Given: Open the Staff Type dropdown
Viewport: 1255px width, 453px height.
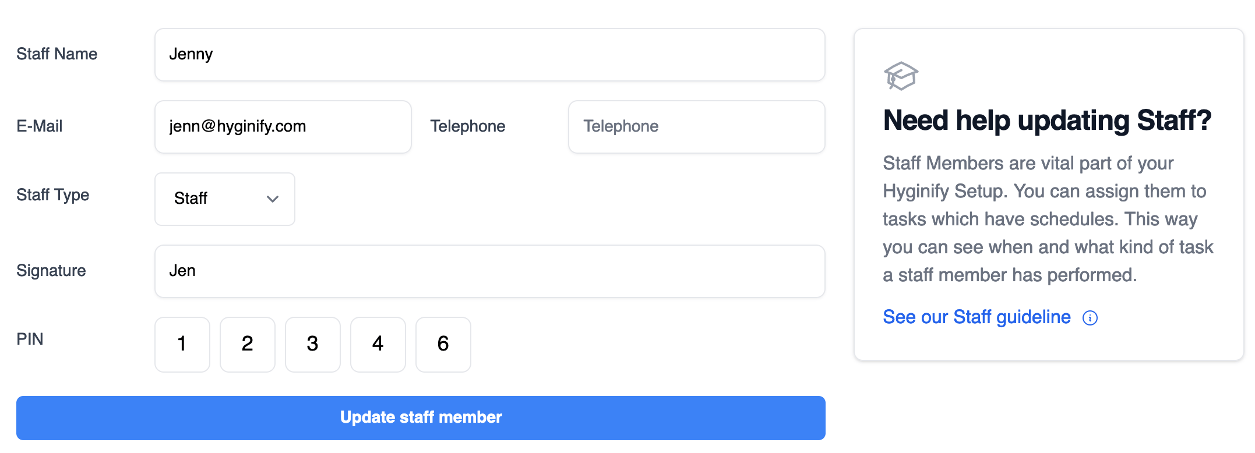Looking at the screenshot, I should pyautogui.click(x=224, y=199).
